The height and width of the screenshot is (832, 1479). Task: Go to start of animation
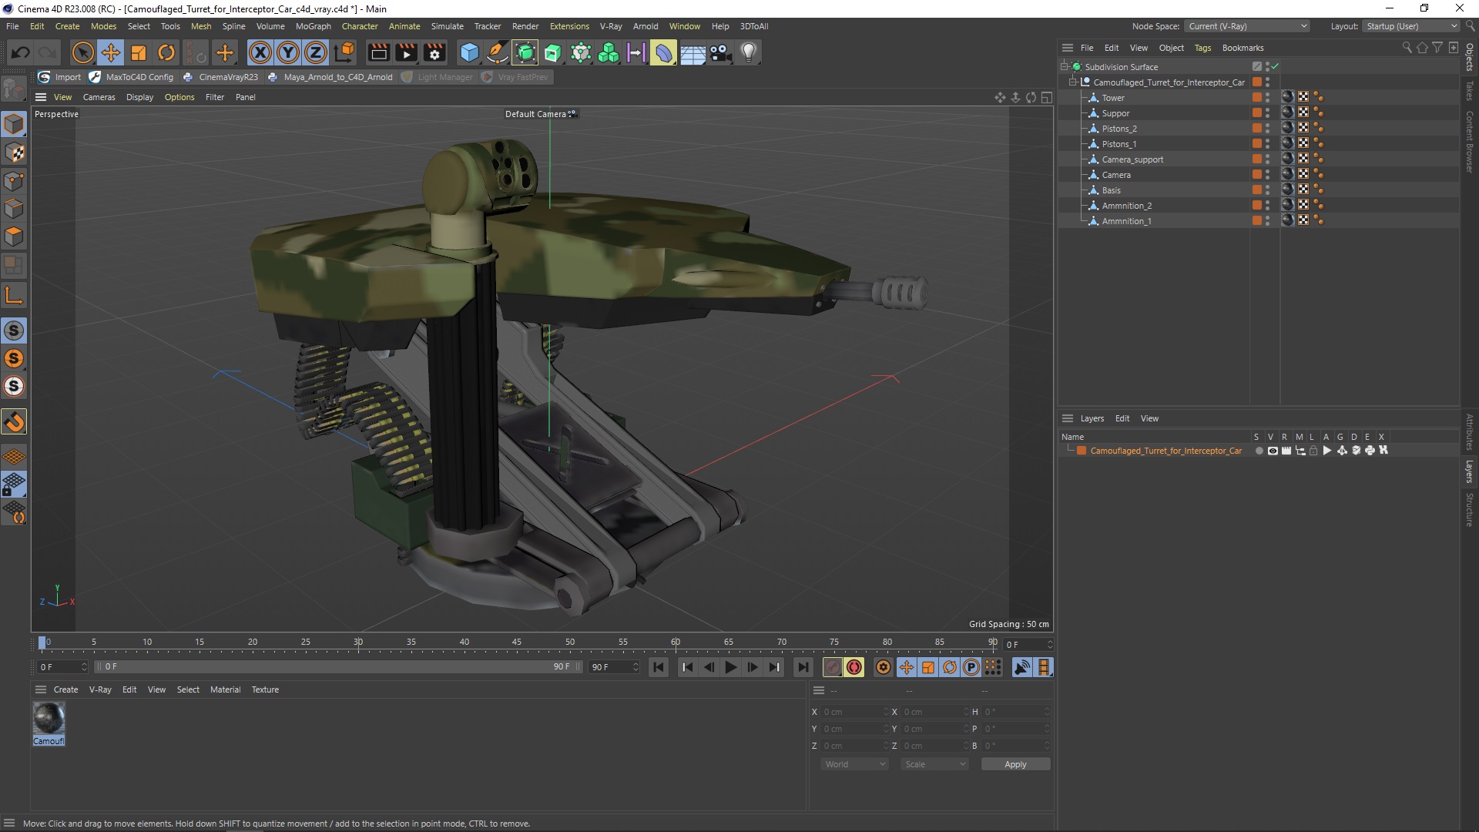(x=659, y=667)
